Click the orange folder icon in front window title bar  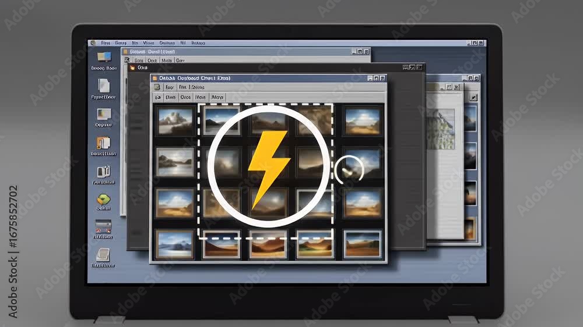click(154, 78)
